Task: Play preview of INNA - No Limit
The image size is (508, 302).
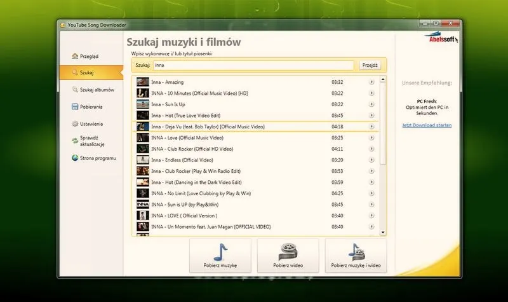Action: point(371,193)
